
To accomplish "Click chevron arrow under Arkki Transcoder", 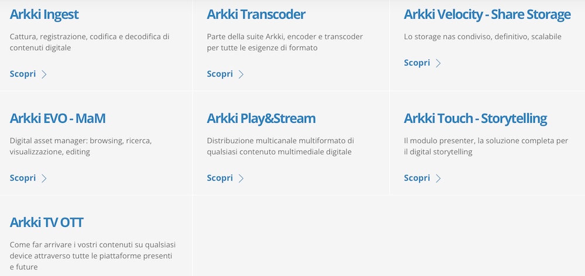I will pyautogui.click(x=241, y=74).
